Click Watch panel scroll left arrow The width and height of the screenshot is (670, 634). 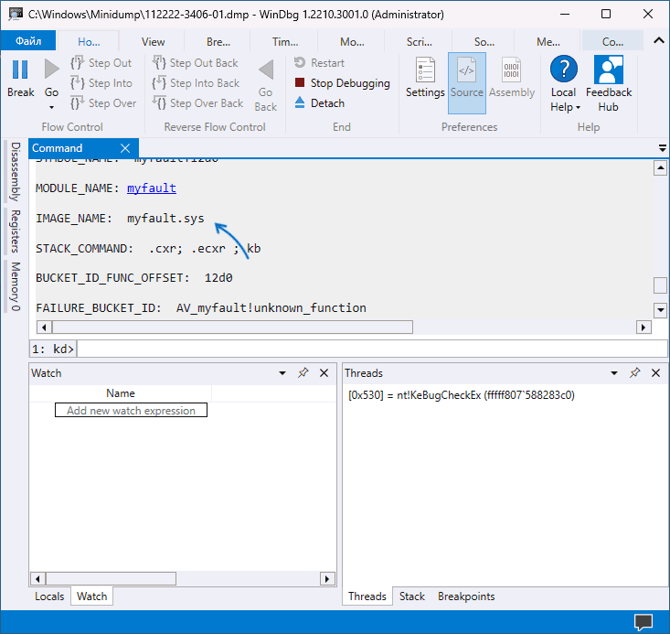[37, 579]
